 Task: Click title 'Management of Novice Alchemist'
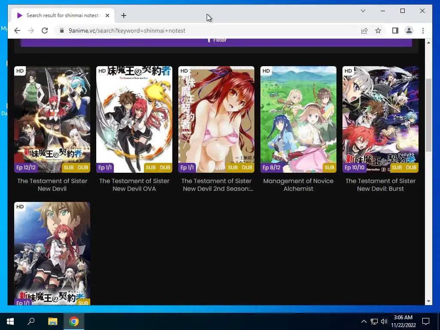pyautogui.click(x=298, y=185)
